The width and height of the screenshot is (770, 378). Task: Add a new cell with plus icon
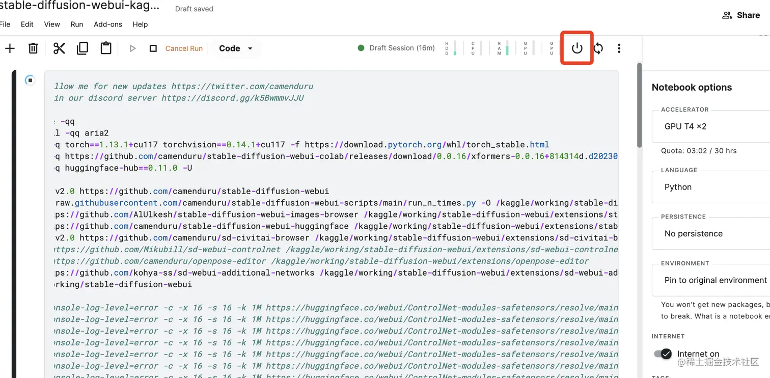(x=10, y=48)
